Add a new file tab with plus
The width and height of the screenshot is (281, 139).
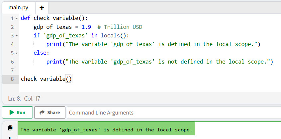[42, 8]
